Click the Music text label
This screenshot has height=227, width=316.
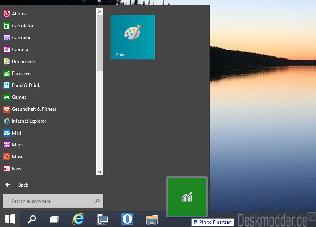(x=18, y=157)
